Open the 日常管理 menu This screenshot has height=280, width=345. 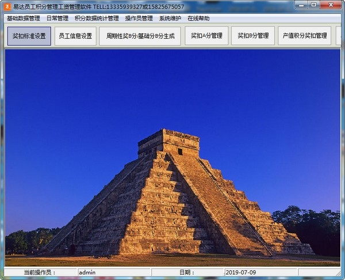(x=57, y=18)
